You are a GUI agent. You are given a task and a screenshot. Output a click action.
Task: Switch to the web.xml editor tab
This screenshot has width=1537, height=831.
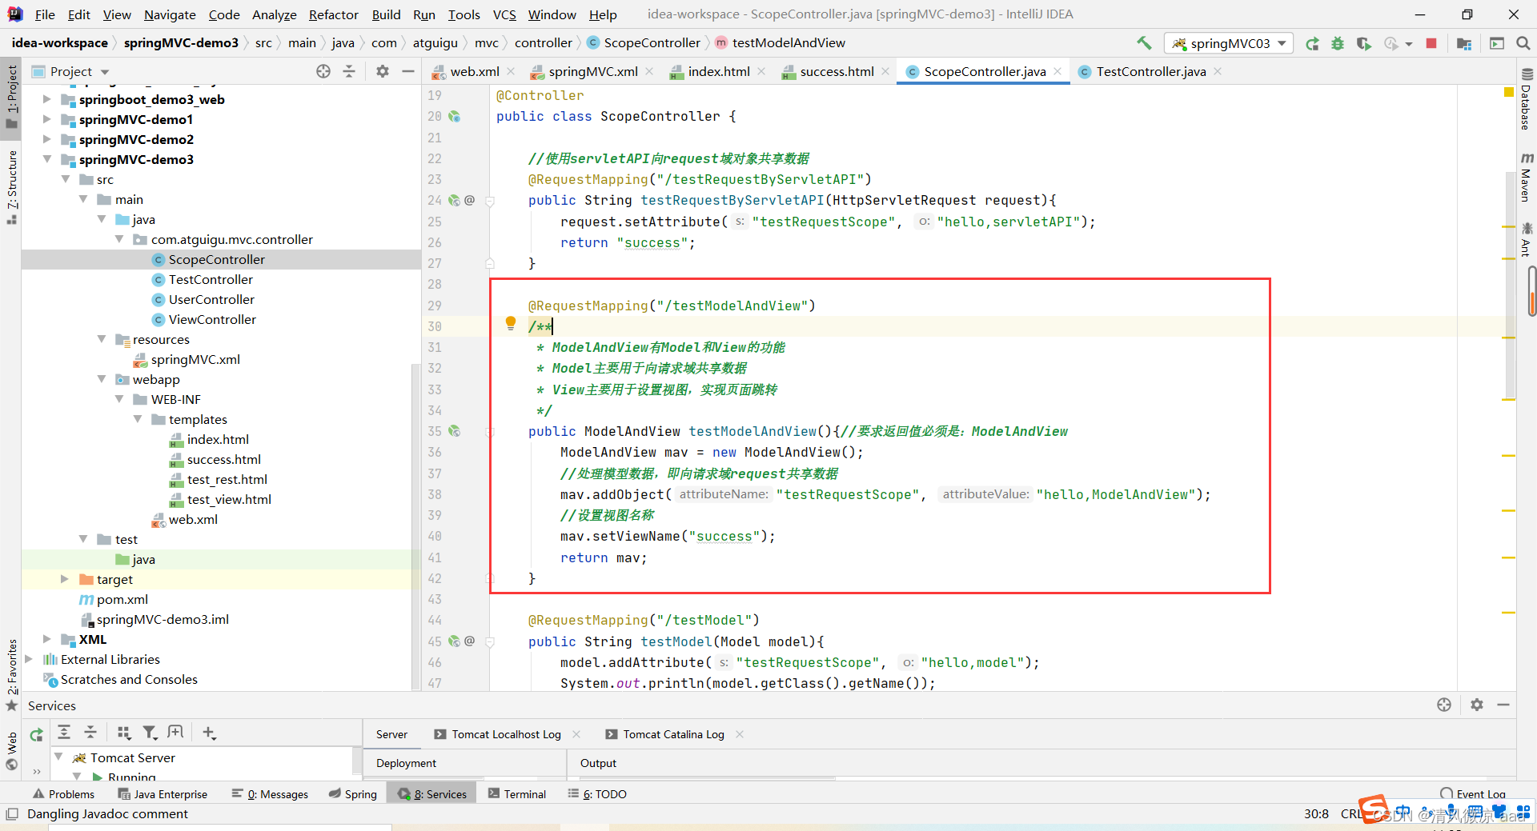[474, 71]
